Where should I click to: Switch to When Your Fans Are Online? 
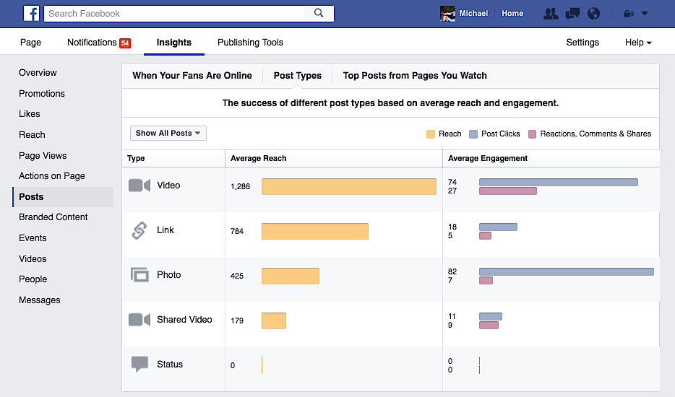(x=192, y=76)
